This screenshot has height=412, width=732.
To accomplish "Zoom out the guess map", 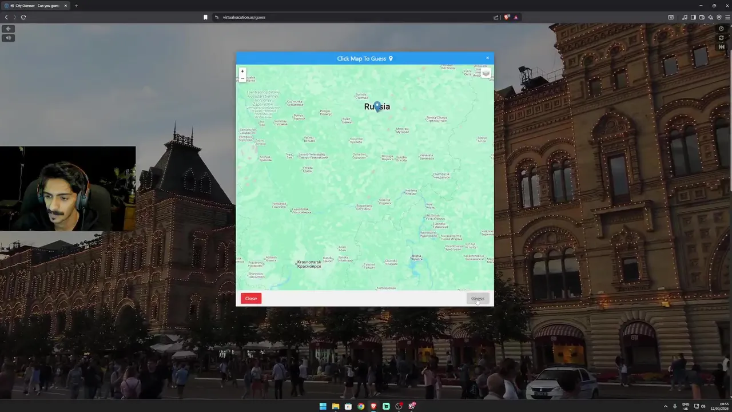I will 242,78.
